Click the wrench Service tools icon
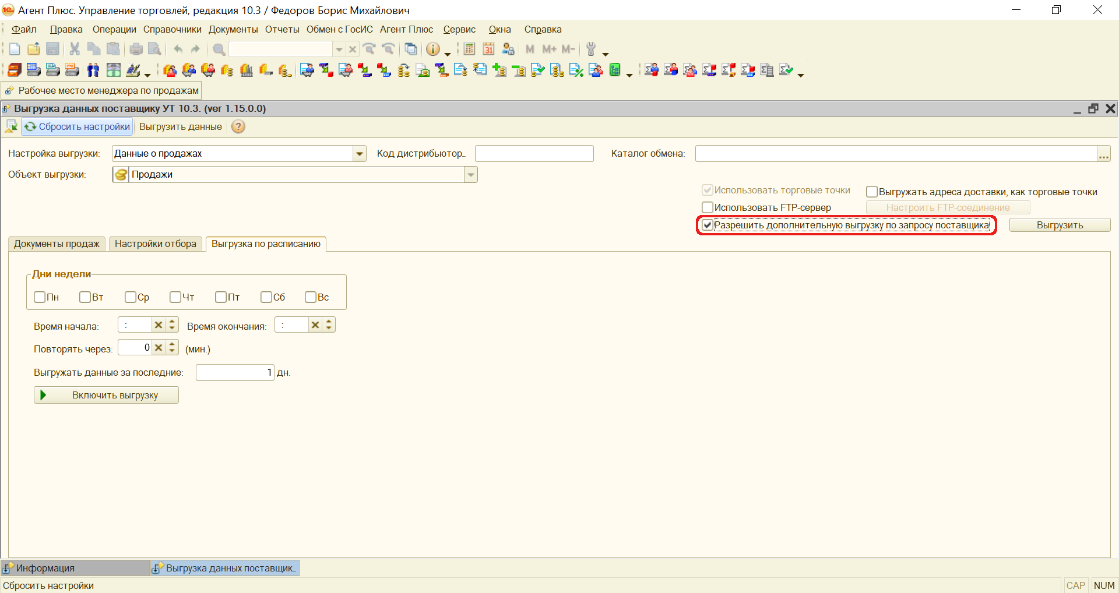This screenshot has height=593, width=1119. 591,50
